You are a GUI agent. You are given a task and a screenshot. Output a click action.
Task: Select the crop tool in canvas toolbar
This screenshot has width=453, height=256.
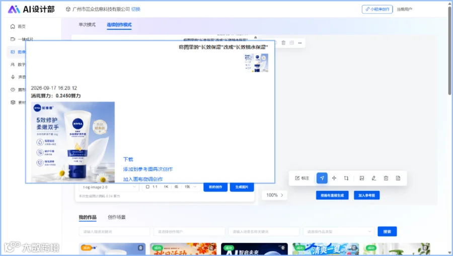point(346,178)
